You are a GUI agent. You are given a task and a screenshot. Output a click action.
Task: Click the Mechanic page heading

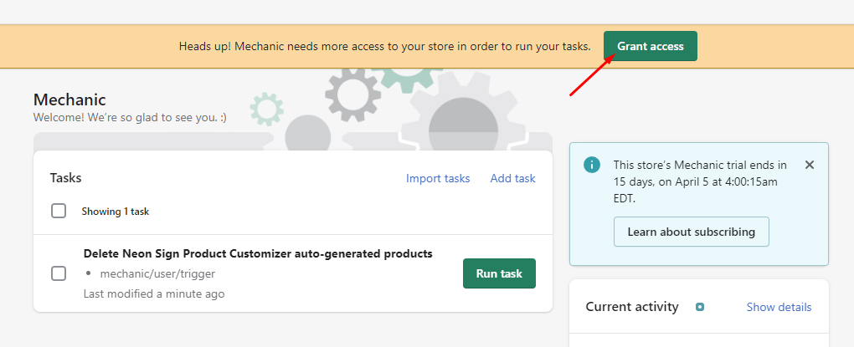click(69, 100)
